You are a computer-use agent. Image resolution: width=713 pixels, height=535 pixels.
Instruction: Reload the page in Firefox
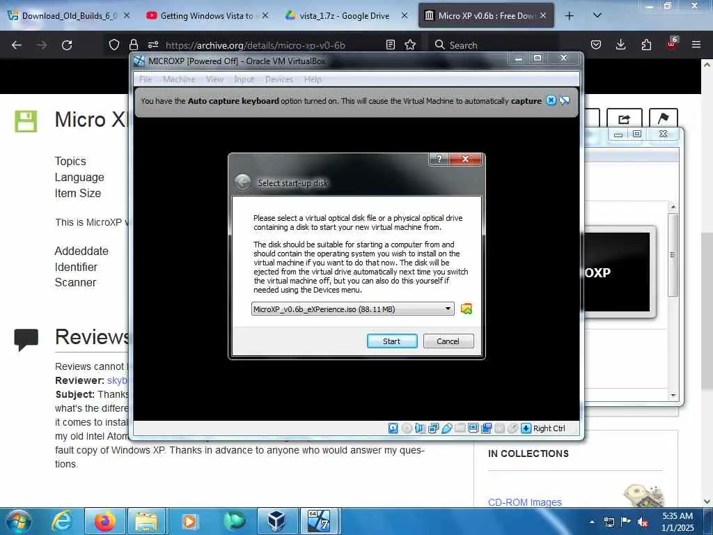[x=67, y=45]
